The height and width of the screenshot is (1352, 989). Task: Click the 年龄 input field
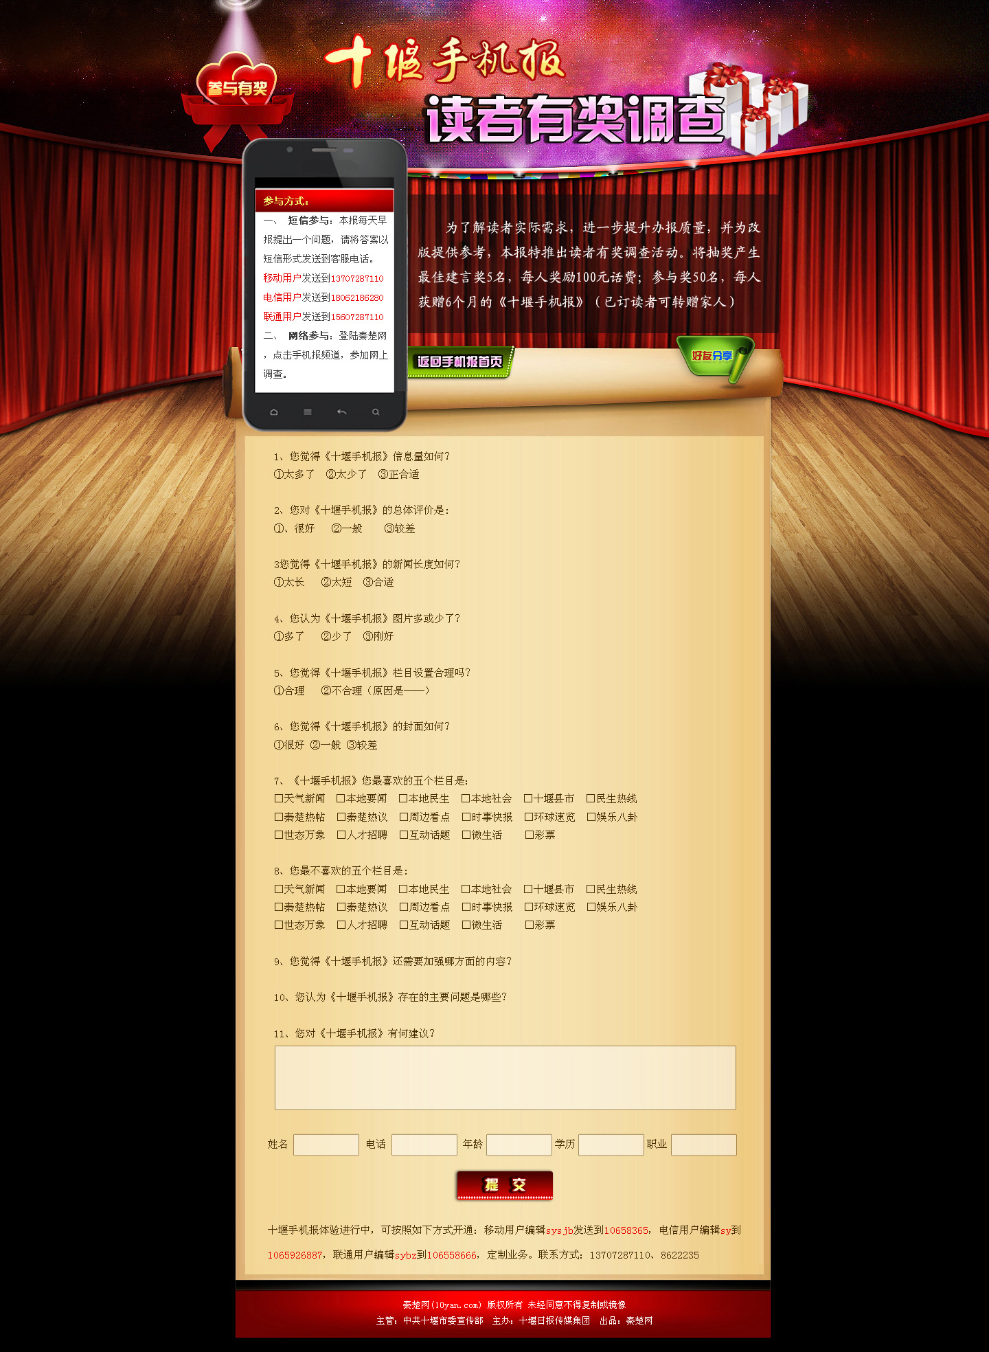pyautogui.click(x=519, y=1145)
